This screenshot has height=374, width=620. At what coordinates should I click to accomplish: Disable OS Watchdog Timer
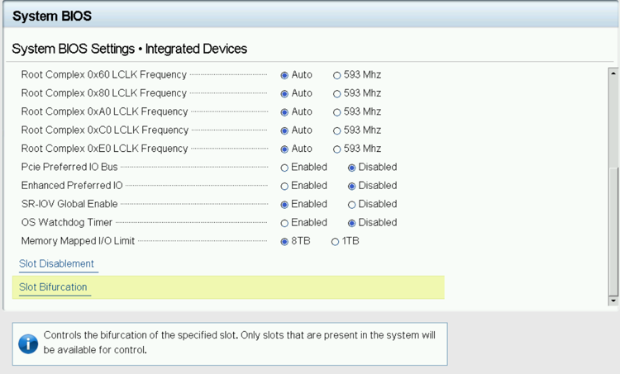(x=351, y=224)
